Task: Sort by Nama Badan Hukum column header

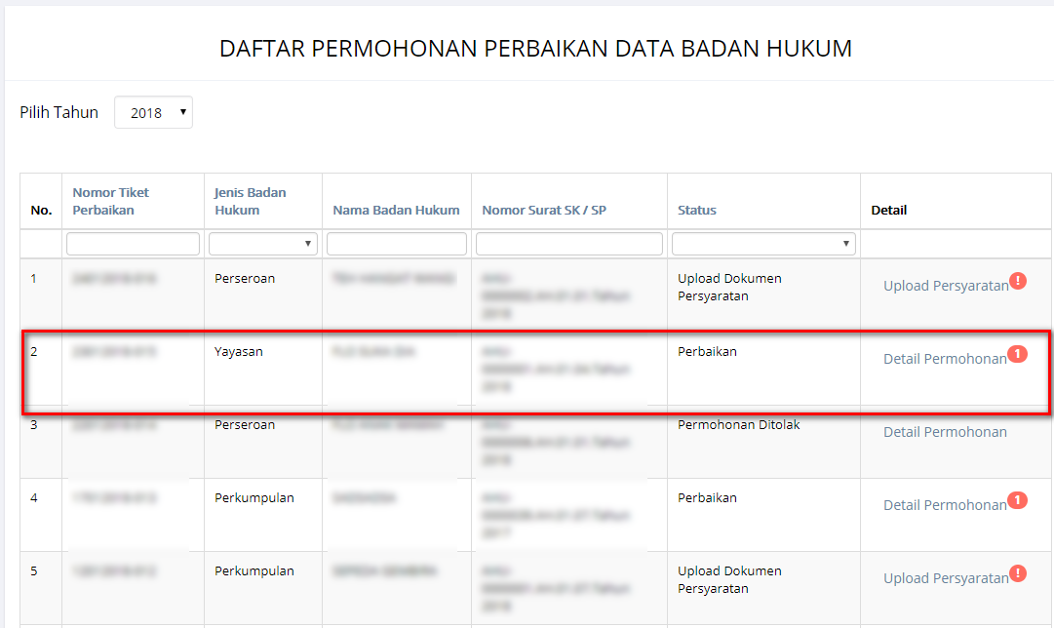Action: point(396,210)
